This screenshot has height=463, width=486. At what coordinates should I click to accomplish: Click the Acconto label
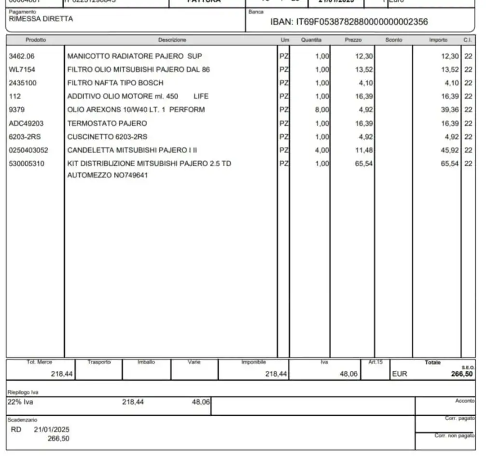pos(465,401)
